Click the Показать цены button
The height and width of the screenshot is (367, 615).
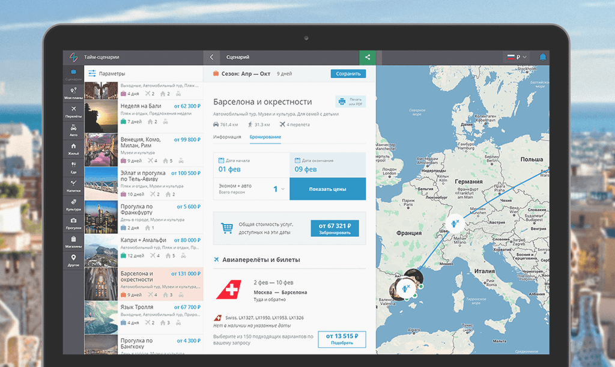[327, 189]
